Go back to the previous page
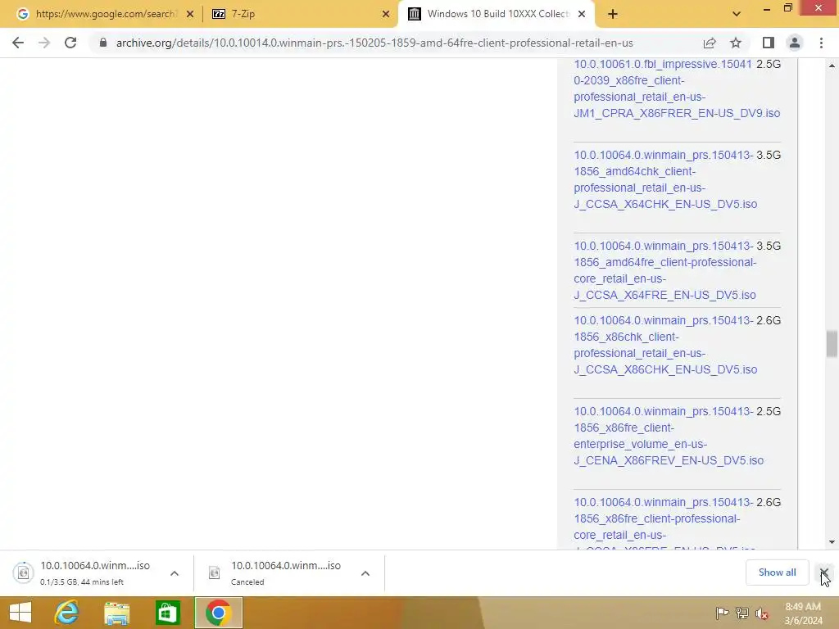Viewport: 839px width, 629px height. coord(18,43)
